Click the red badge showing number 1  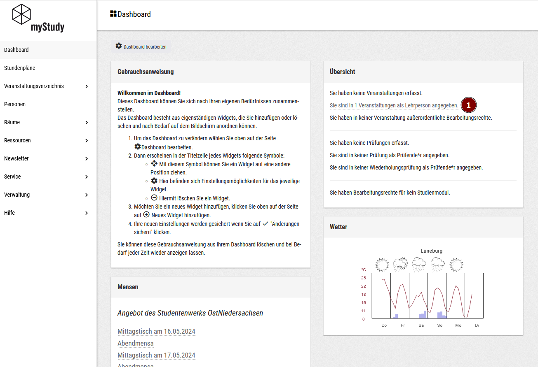[x=468, y=105]
